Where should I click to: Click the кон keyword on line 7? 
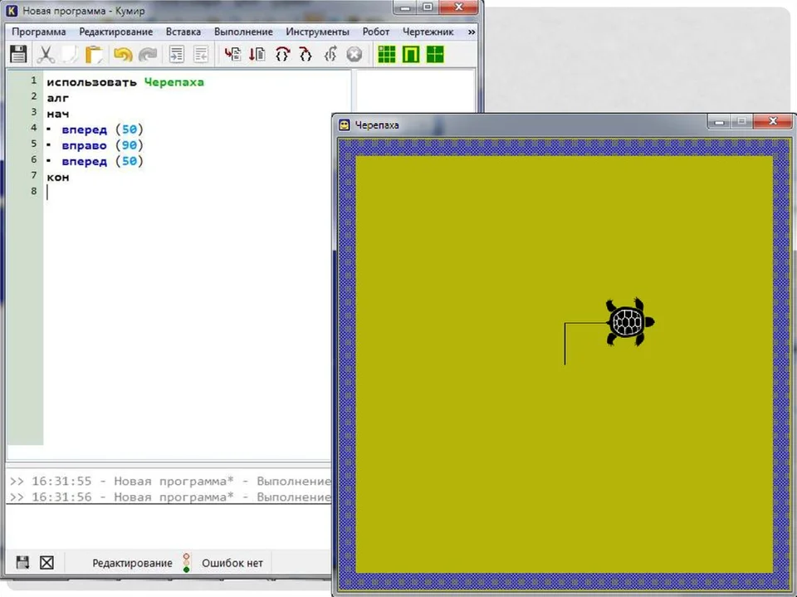(x=57, y=177)
